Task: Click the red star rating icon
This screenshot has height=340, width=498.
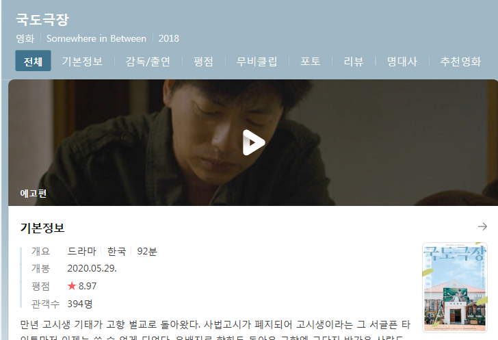Action: pos(72,286)
